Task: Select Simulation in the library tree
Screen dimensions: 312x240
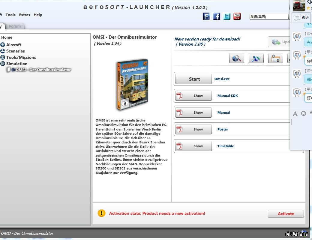Action: click(17, 64)
